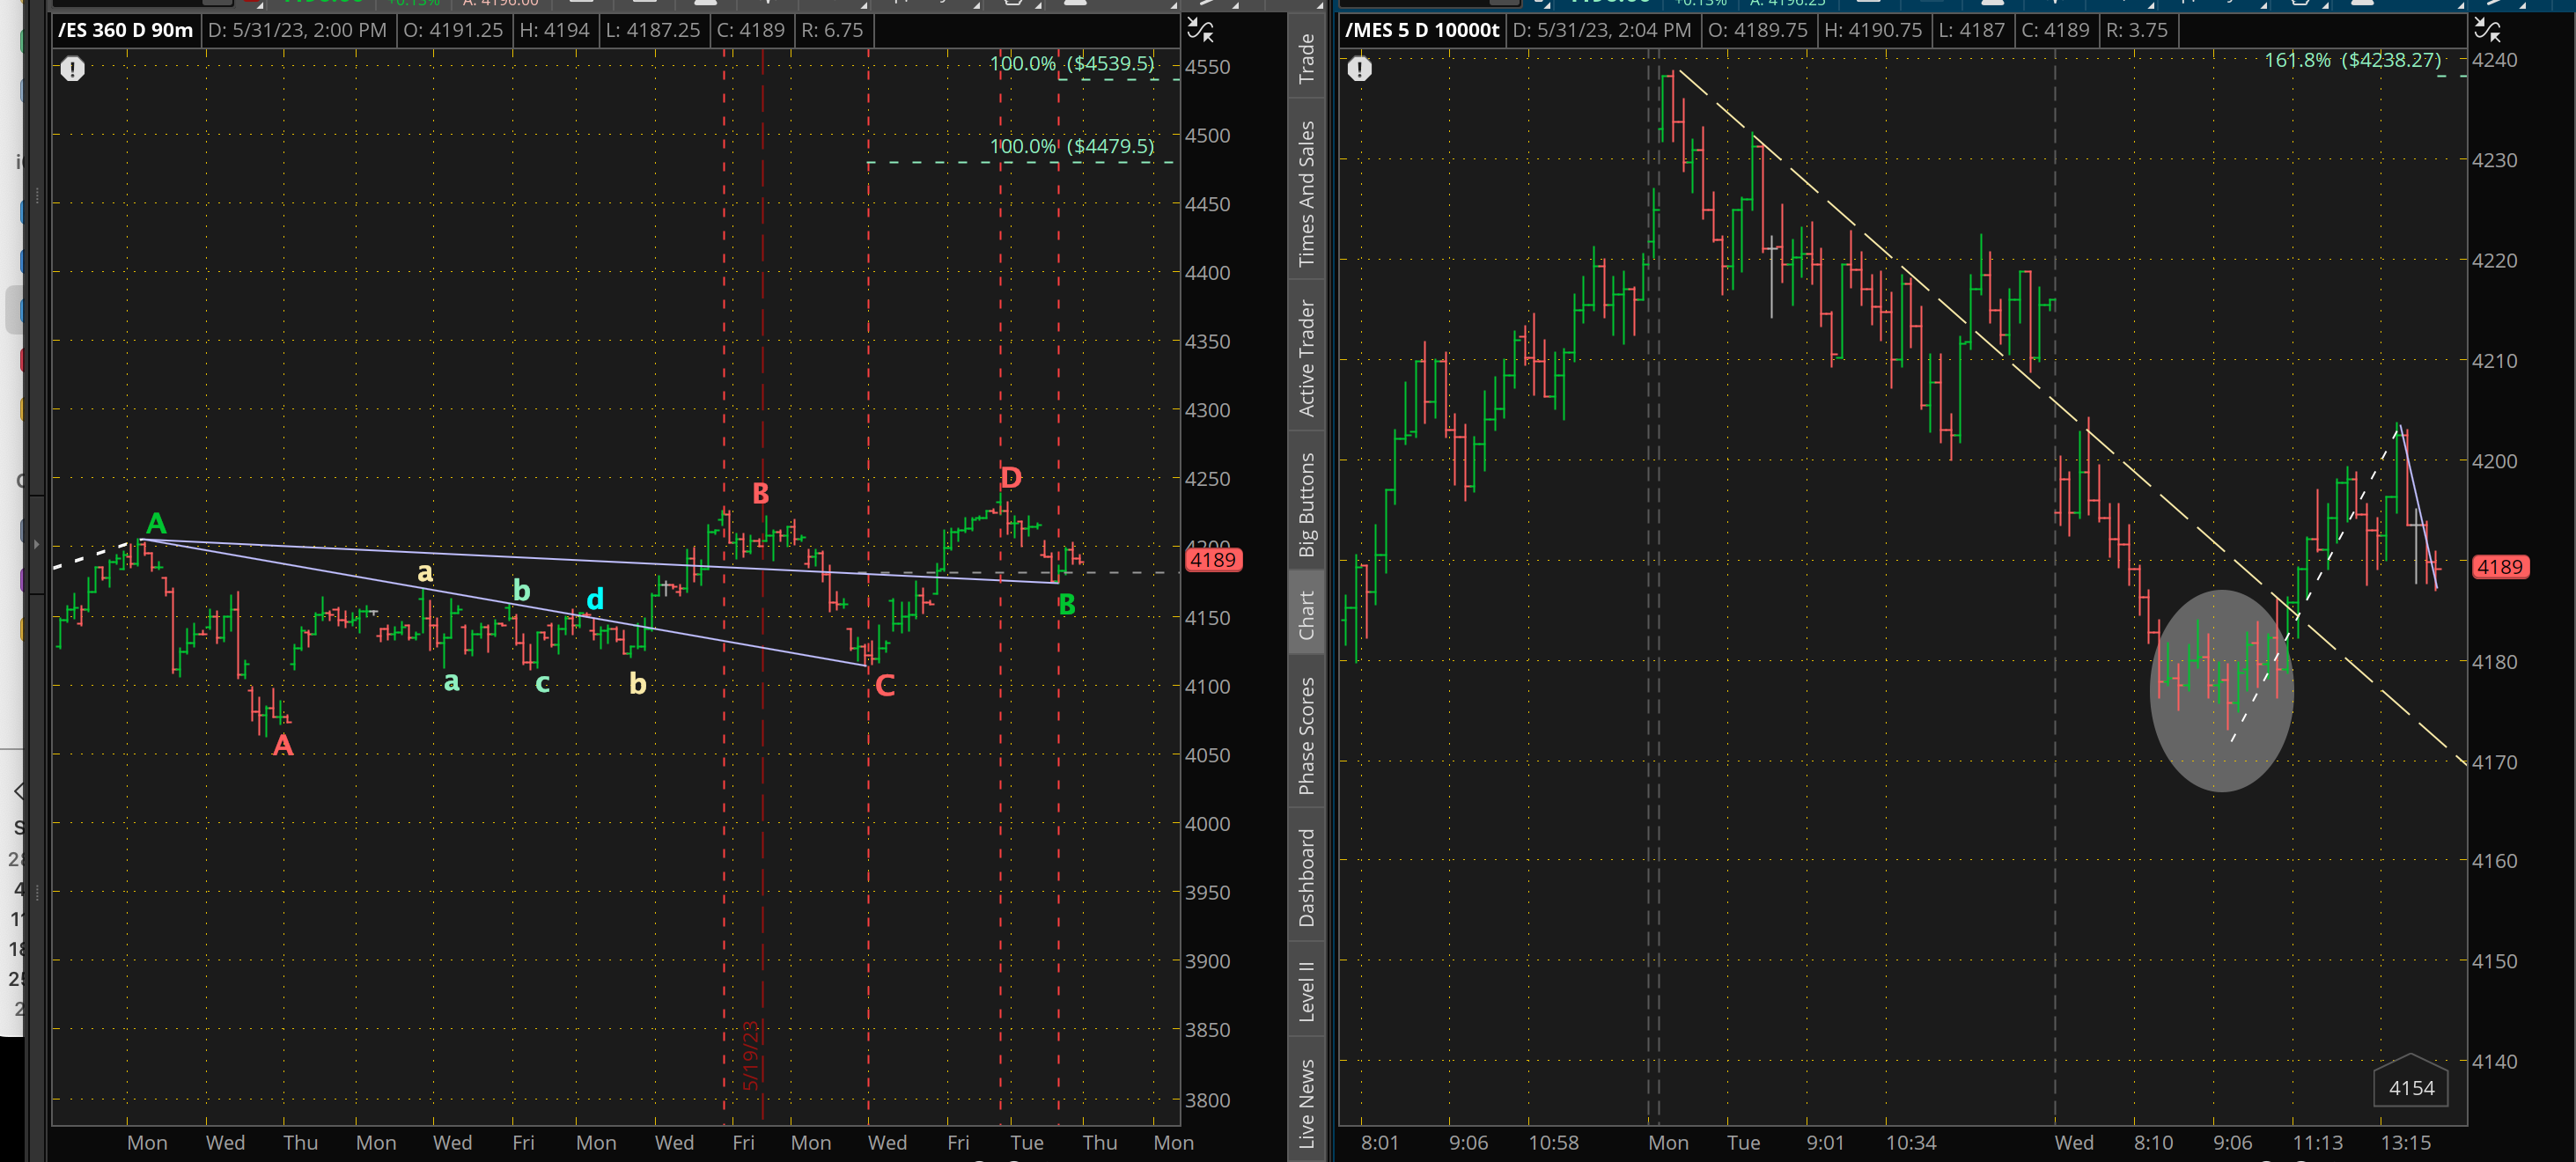Screen dimensions: 2576x1162
Task: Open the Live News sidebar tab
Action: pos(1306,1102)
